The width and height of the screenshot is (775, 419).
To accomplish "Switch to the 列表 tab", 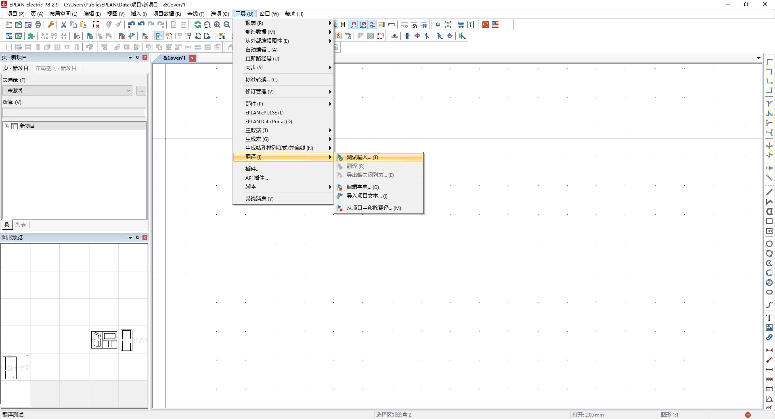I will 21,224.
